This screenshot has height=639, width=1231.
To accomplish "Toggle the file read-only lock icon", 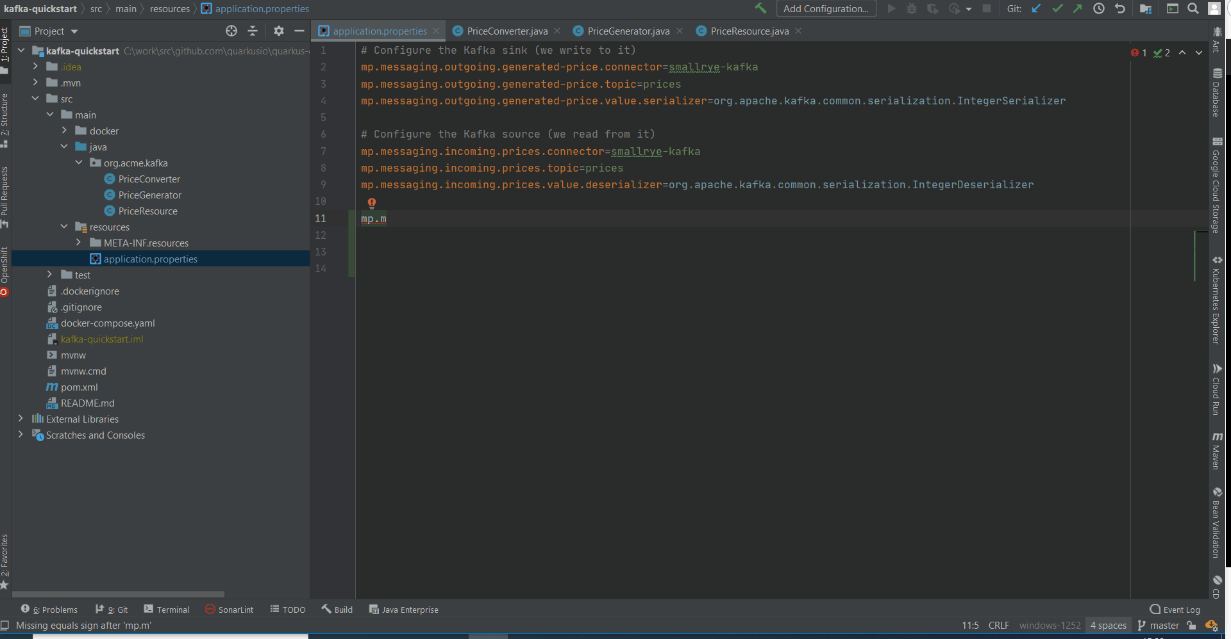I will click(1191, 626).
